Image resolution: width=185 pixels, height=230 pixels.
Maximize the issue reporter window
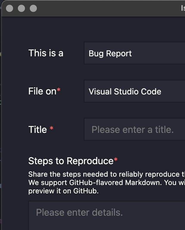pyautogui.click(x=33, y=8)
